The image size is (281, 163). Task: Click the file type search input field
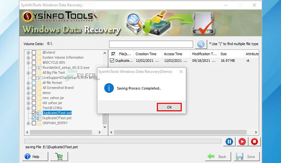click(x=151, y=44)
